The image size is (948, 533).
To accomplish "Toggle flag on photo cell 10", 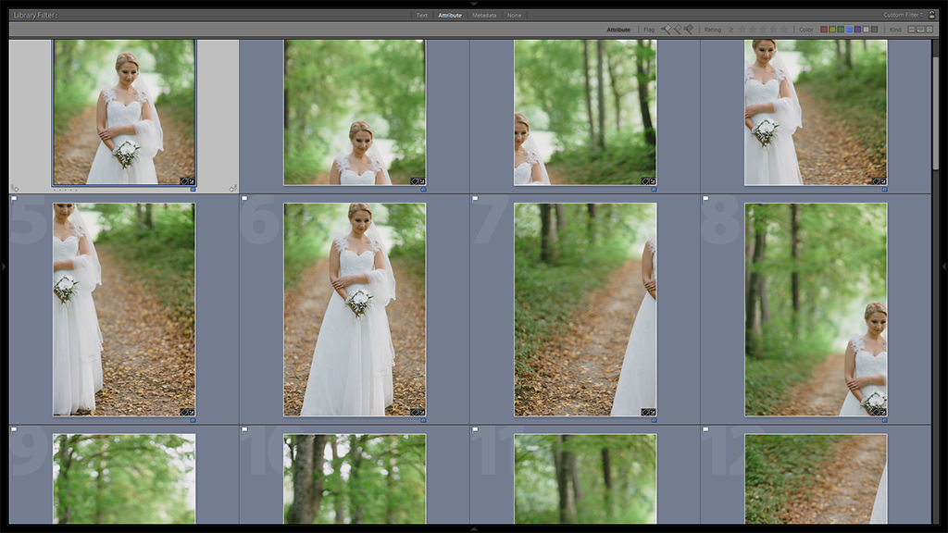I will (244, 429).
